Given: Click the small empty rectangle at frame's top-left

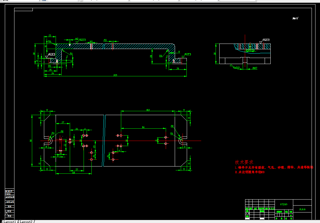Looking at the screenshot, I should (23, 10).
